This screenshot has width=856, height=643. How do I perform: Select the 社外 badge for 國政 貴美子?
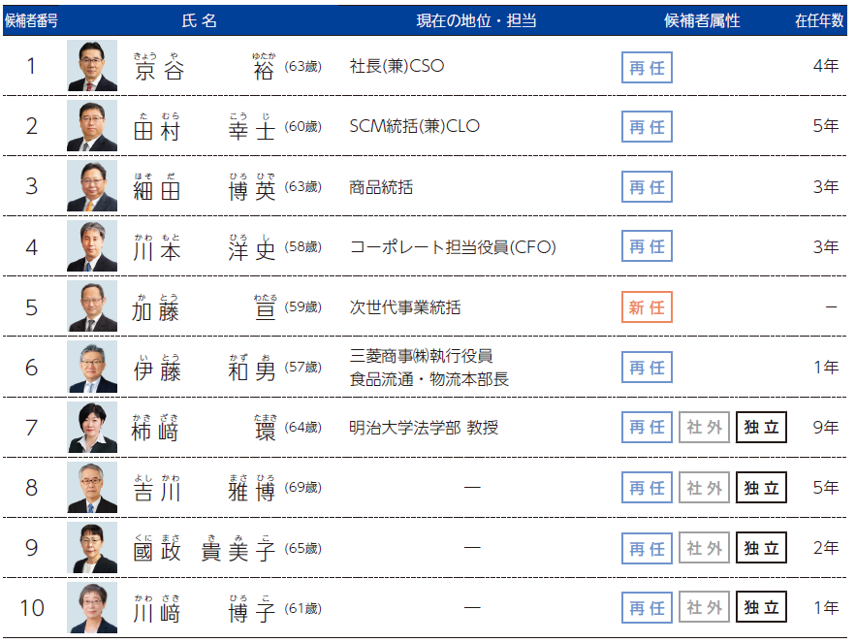[x=704, y=548]
